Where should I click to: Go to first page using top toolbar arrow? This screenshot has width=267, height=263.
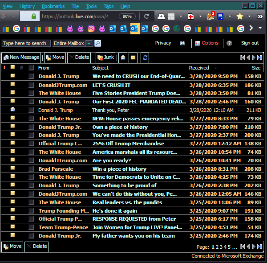point(243,58)
